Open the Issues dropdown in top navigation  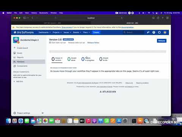[67, 32]
